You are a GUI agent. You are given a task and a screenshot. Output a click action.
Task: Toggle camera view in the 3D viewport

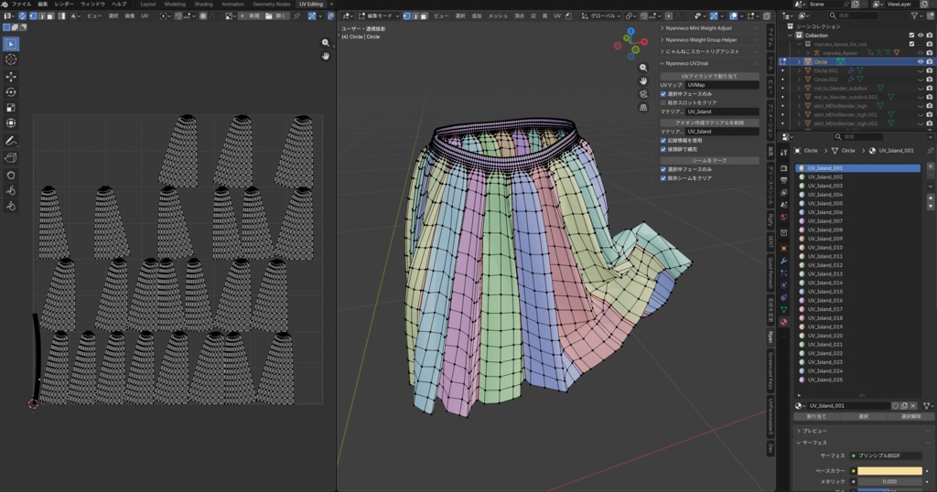(x=644, y=92)
